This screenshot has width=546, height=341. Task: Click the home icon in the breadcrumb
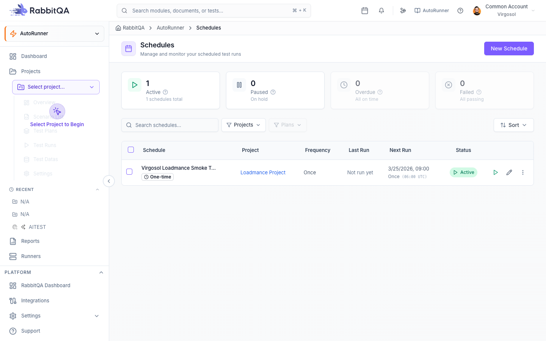(118, 28)
